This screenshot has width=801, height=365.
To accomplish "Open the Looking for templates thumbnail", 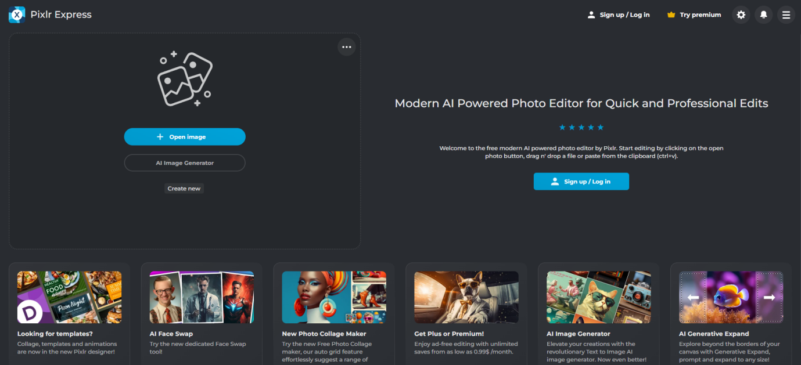I will click(70, 297).
